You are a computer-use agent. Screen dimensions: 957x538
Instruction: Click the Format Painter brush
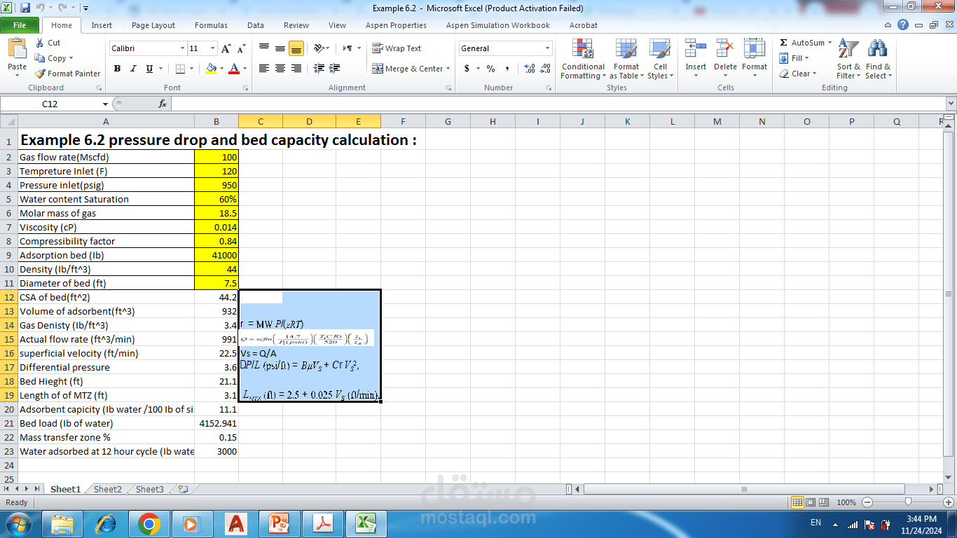tap(40, 74)
